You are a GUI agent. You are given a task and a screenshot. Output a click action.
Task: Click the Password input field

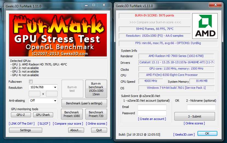click(x=152, y=113)
